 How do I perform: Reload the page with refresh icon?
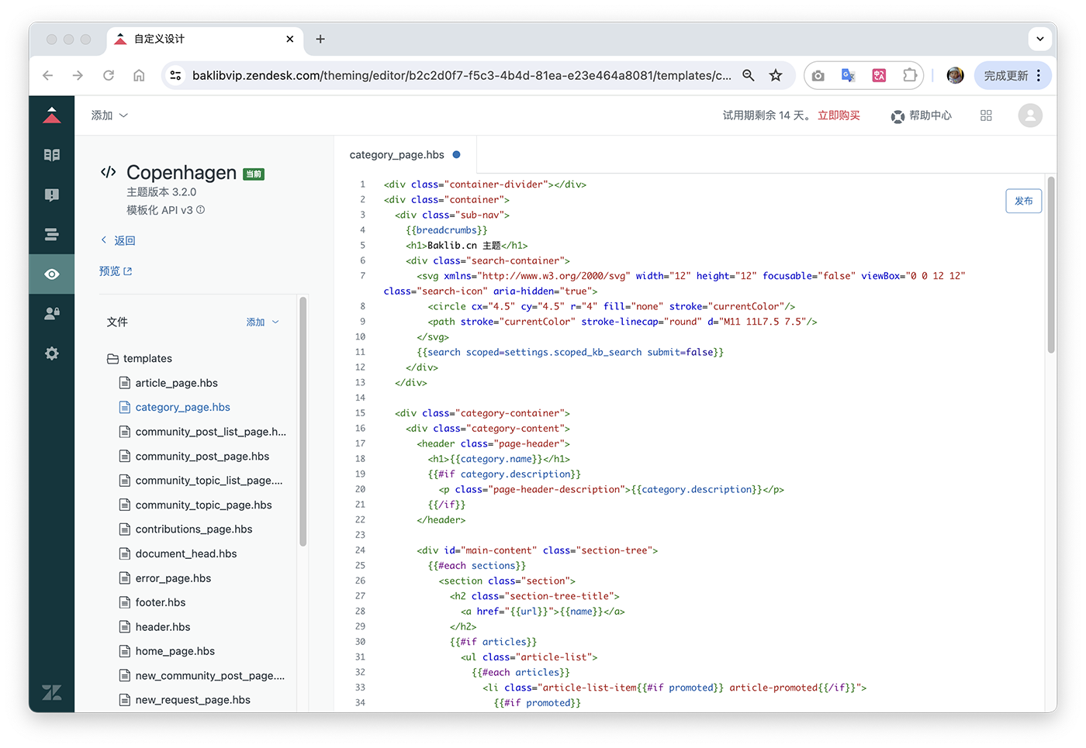[x=109, y=75]
